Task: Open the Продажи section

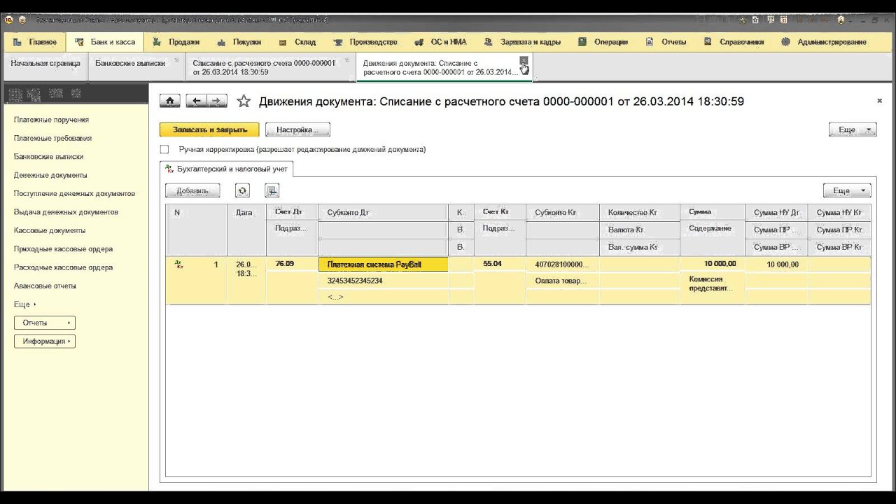Action: point(177,42)
